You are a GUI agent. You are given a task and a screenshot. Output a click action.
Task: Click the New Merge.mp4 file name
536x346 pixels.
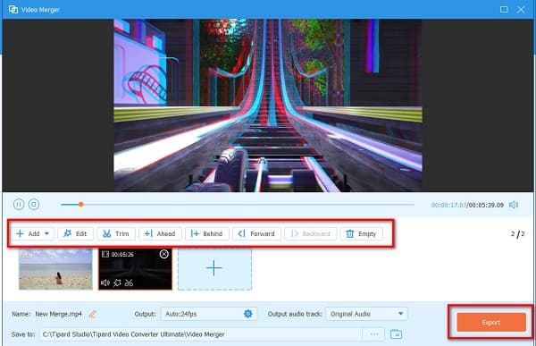click(58, 314)
